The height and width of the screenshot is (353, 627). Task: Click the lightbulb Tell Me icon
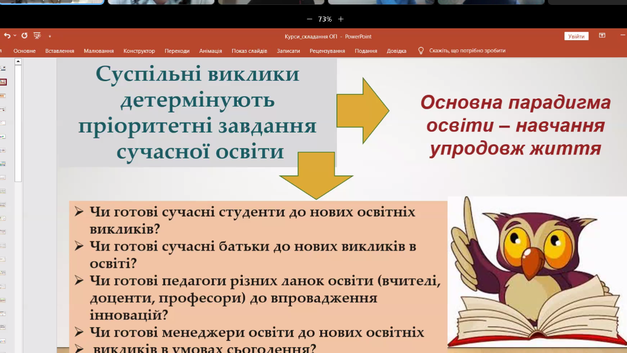(421, 51)
